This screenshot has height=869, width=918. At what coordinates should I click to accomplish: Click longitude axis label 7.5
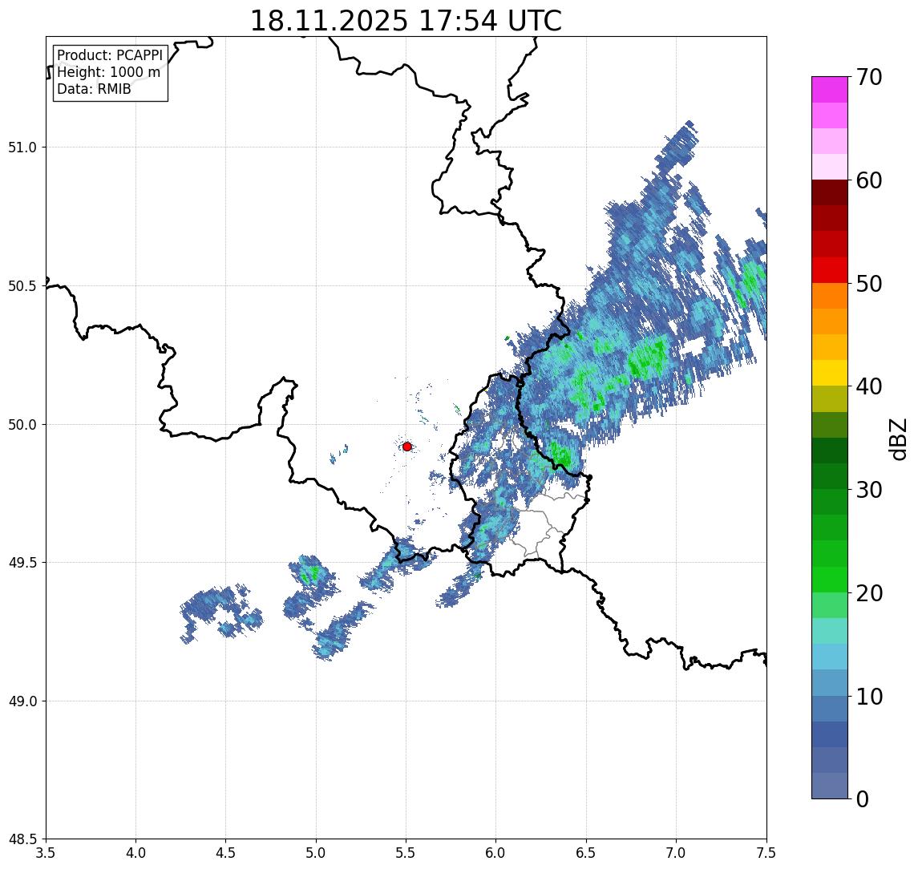[x=767, y=853]
